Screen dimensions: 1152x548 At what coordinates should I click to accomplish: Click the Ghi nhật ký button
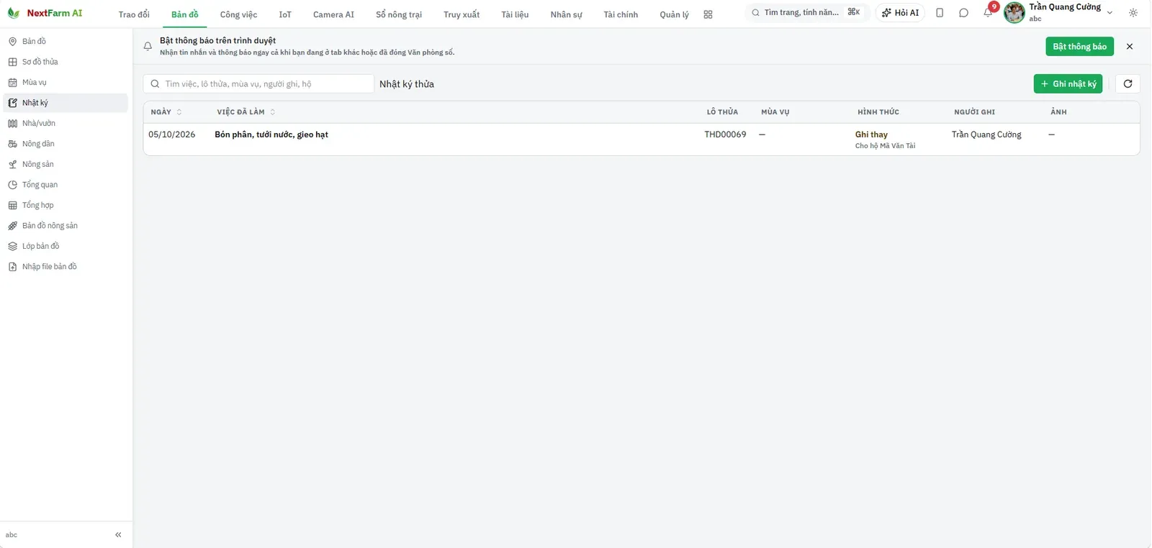pos(1068,84)
